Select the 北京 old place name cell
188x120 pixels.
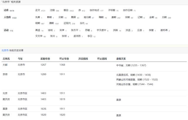pyautogui.click(x=5, y=93)
